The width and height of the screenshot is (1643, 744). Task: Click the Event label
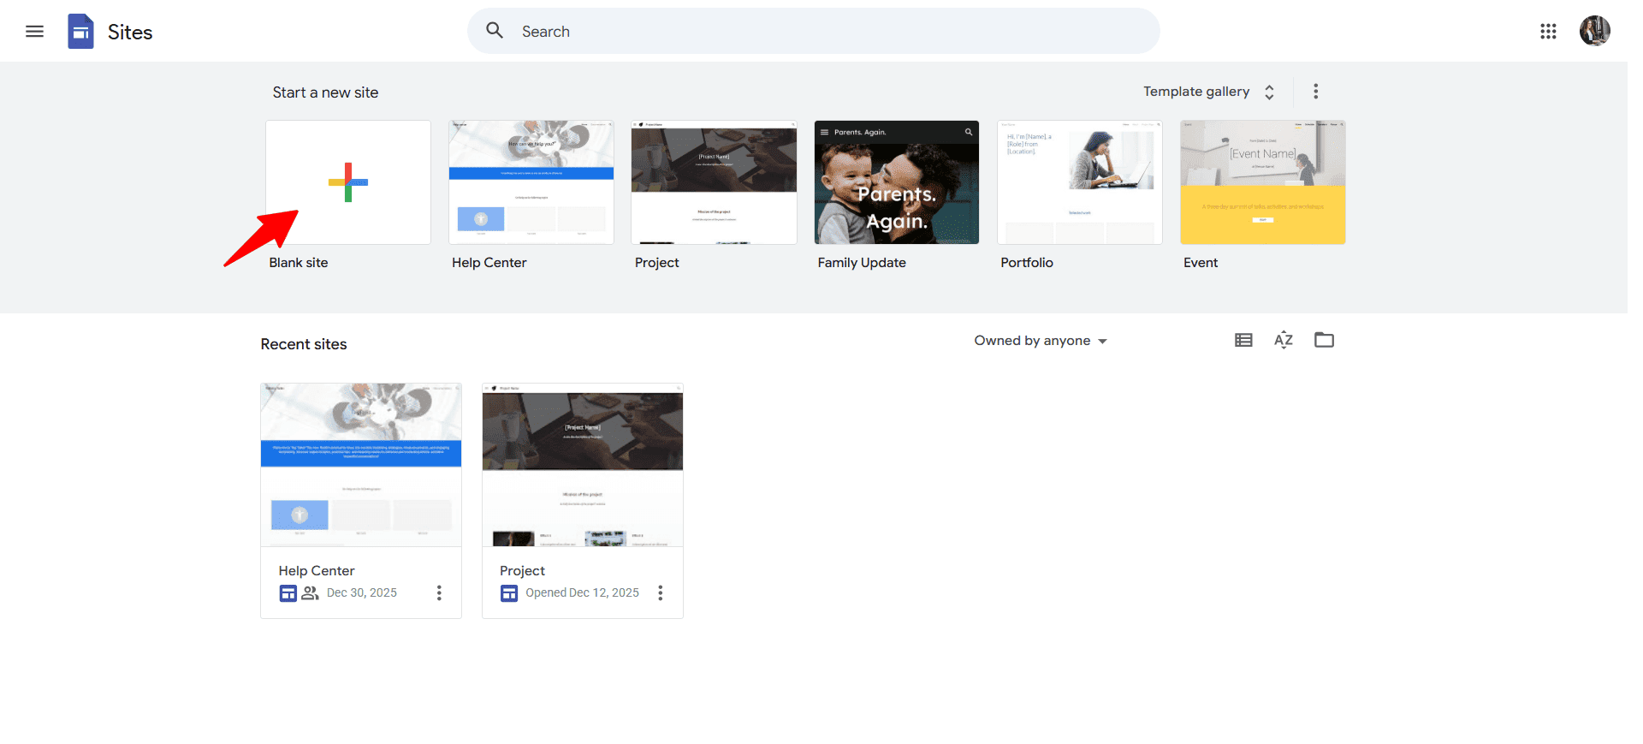click(1201, 263)
